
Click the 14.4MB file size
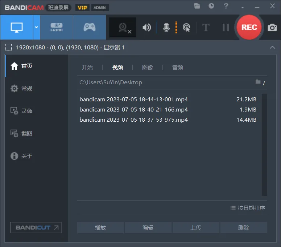pyautogui.click(x=246, y=120)
